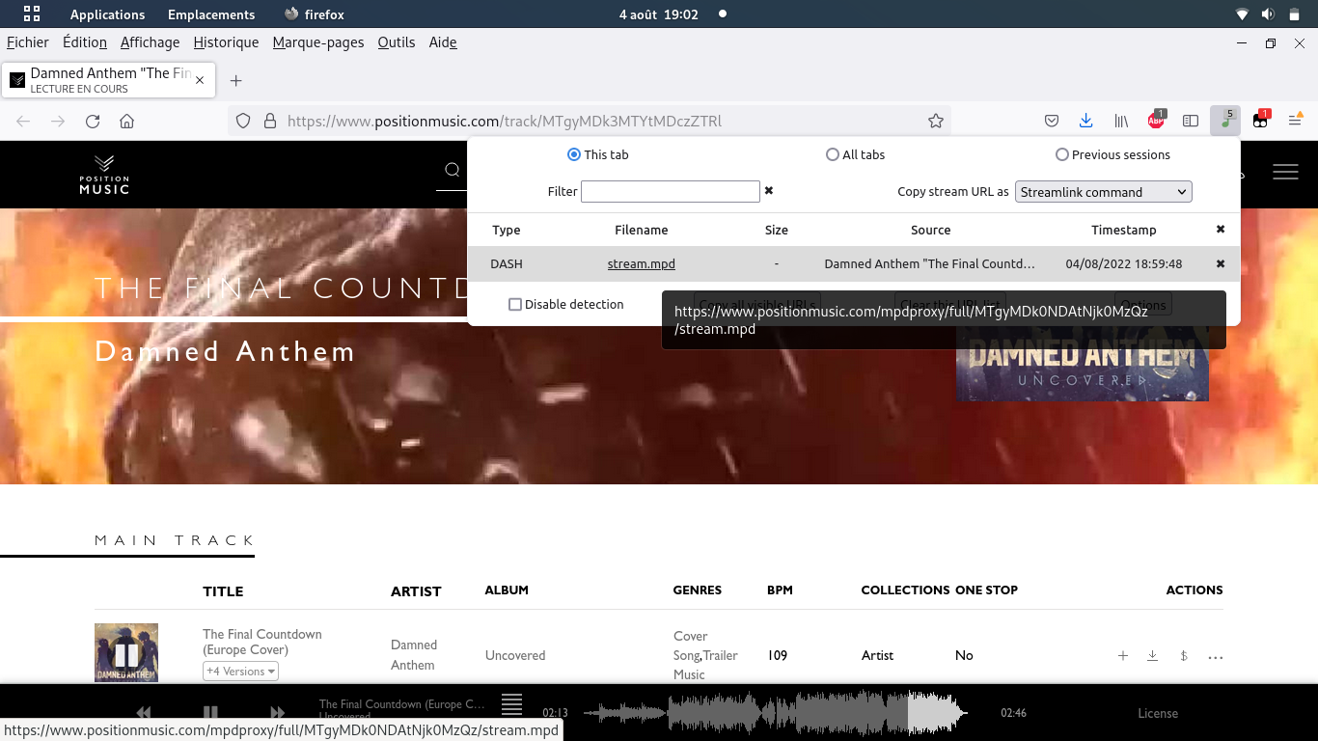The height and width of the screenshot is (741, 1318).
Task: Pause playback in the bottom player
Action: (210, 713)
